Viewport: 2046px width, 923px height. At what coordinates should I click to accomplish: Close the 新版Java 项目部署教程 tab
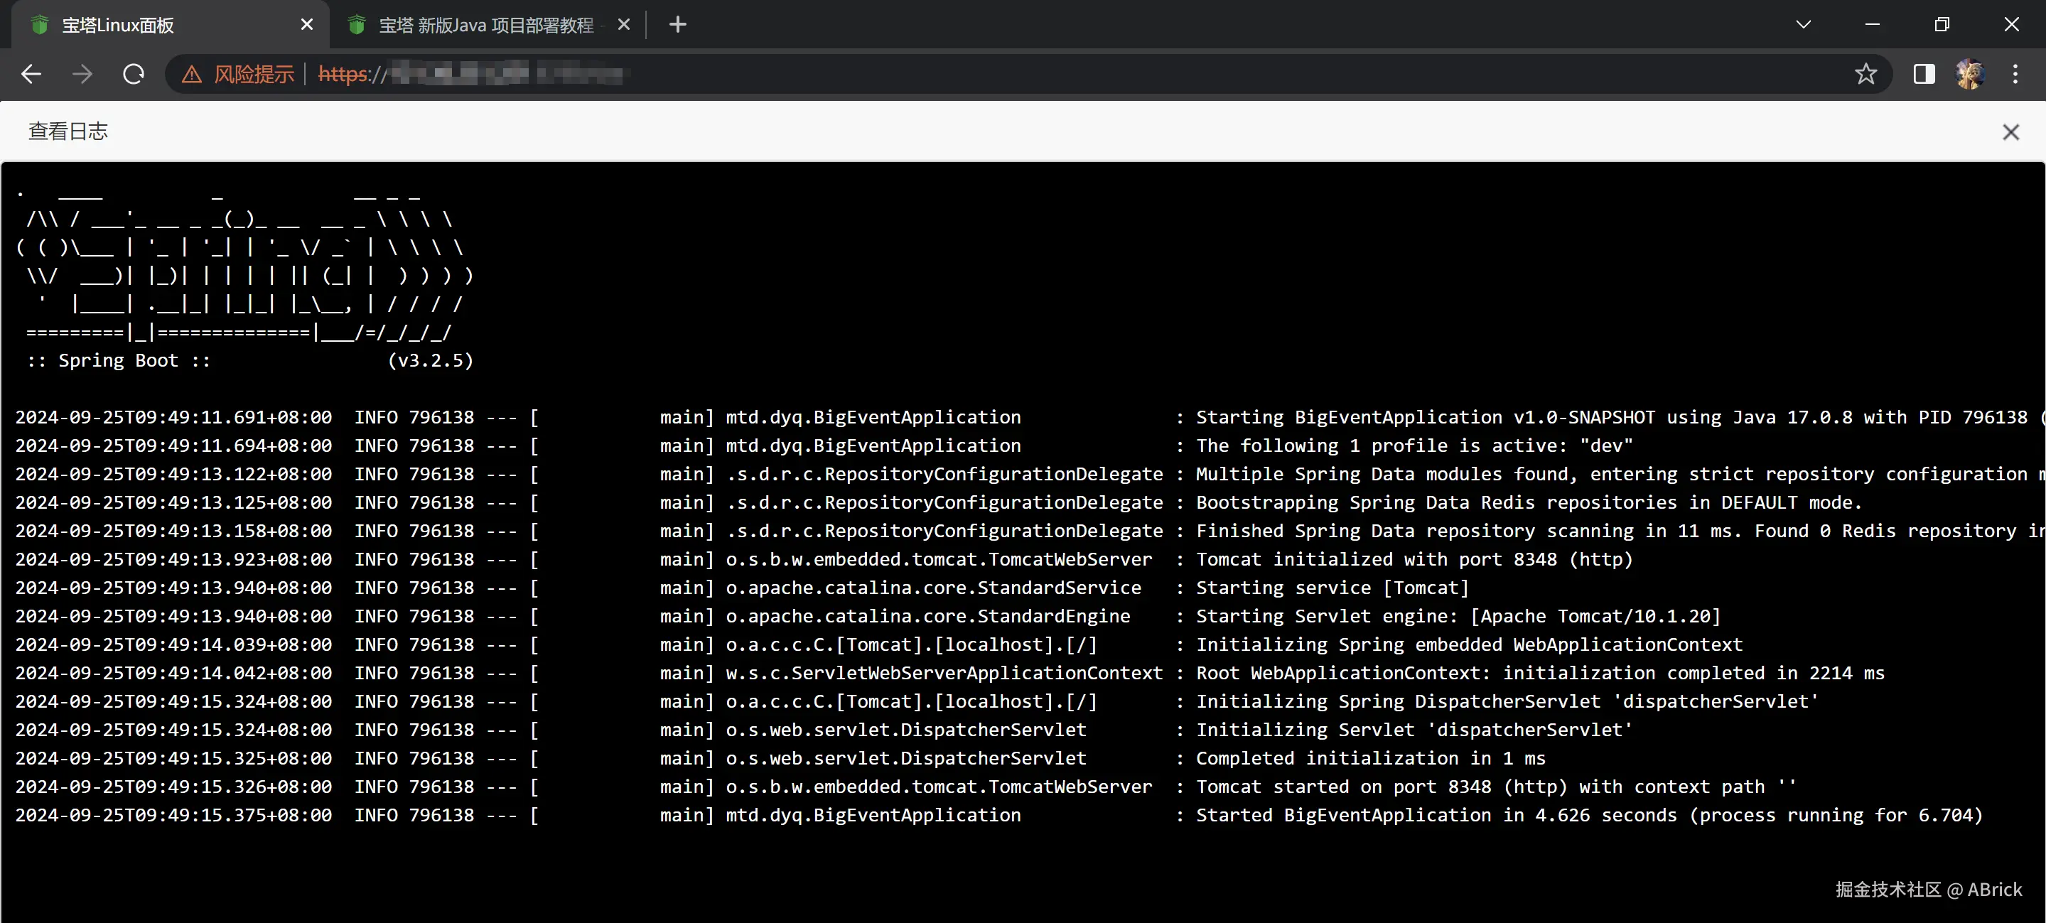tap(623, 25)
